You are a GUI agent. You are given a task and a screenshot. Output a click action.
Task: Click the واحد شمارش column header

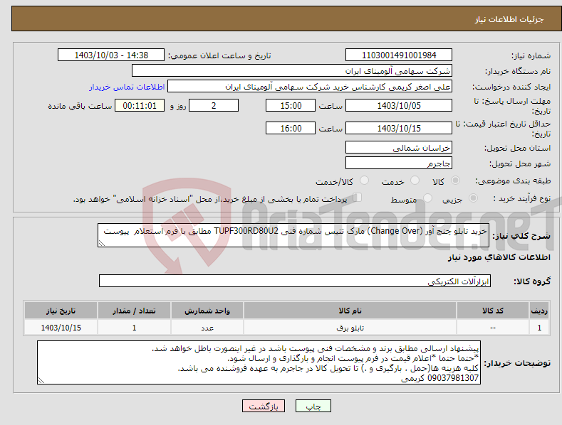tap(207, 311)
